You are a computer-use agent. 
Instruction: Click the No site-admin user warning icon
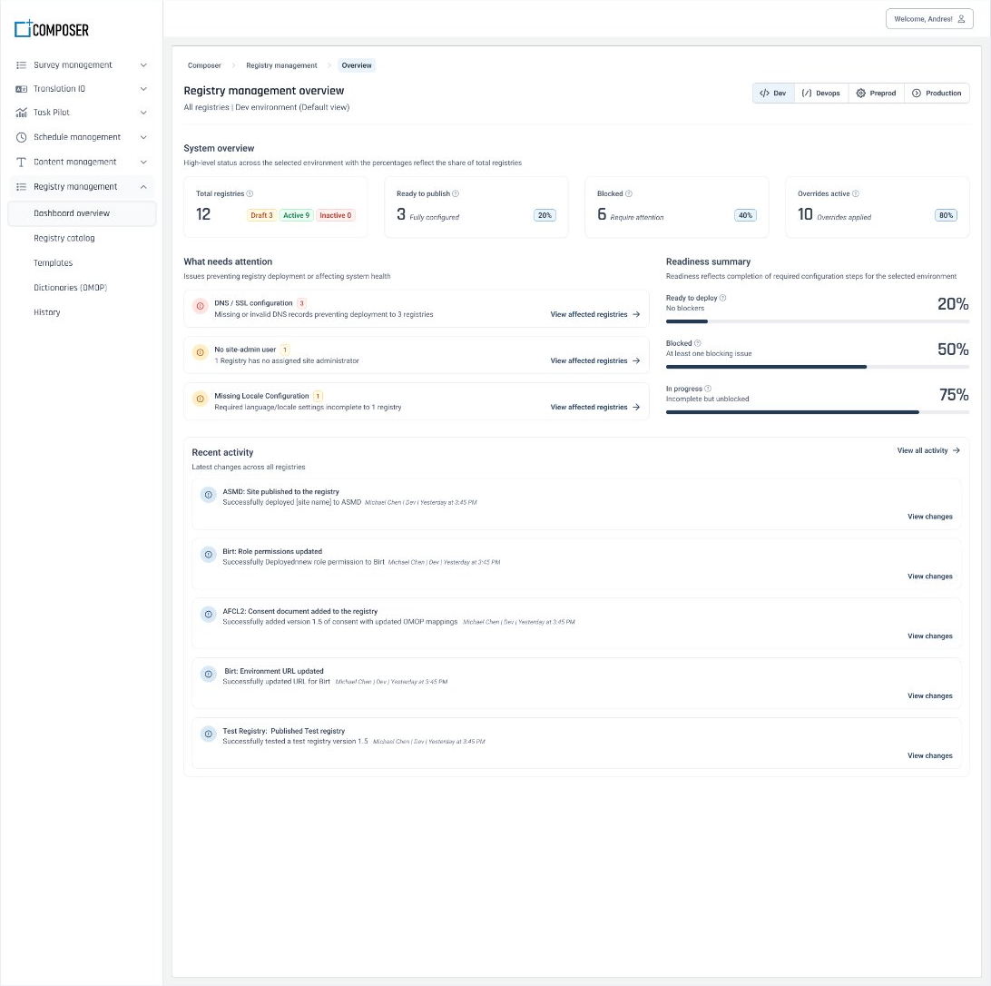[201, 352]
